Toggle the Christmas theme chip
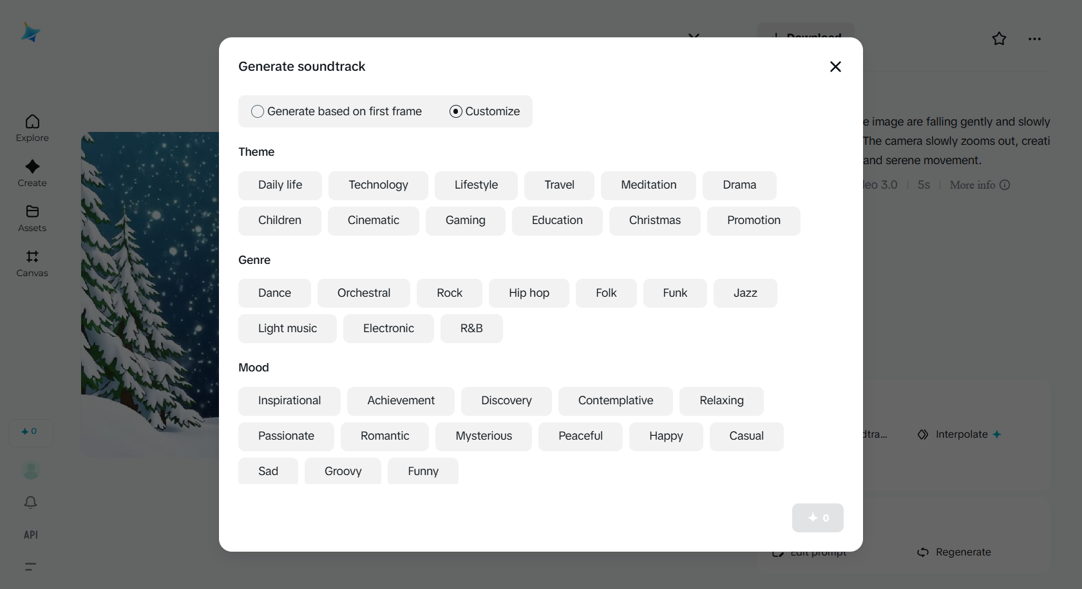This screenshot has width=1082, height=589. 654,220
